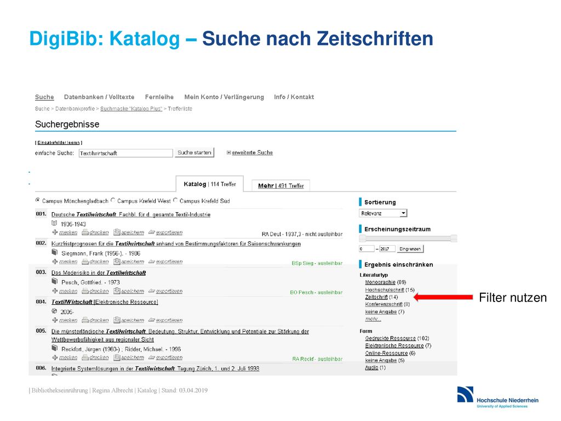
Task: Expand the erweiterte Suche option
Action: [x=250, y=152]
